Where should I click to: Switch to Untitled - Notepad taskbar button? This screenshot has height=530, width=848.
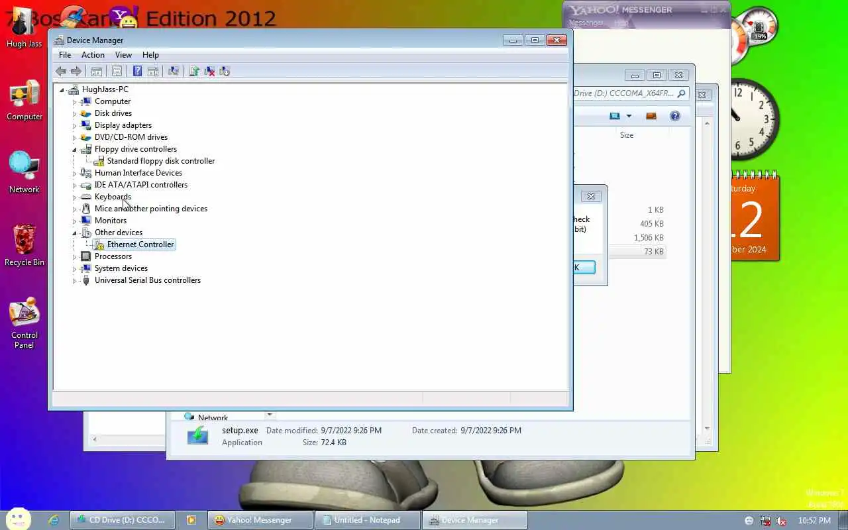point(367,520)
